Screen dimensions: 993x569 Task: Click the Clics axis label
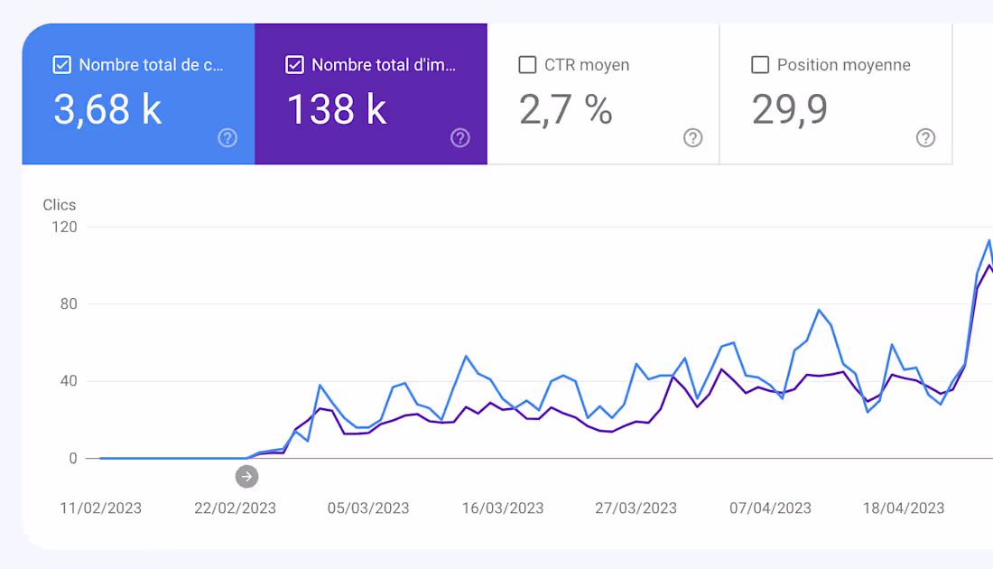(59, 204)
